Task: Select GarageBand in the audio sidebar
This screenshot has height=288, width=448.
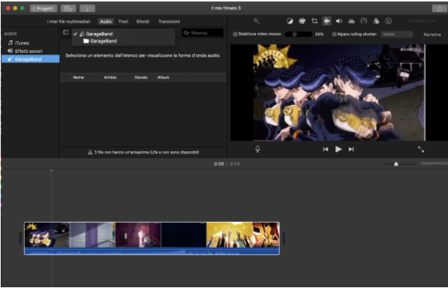Action: click(x=30, y=59)
